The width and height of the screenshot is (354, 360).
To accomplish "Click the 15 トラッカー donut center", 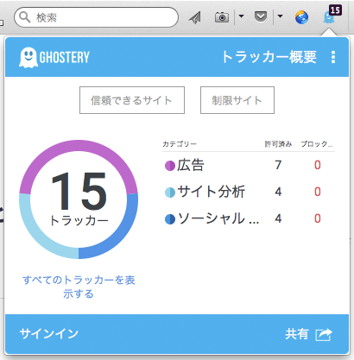I will tap(79, 199).
